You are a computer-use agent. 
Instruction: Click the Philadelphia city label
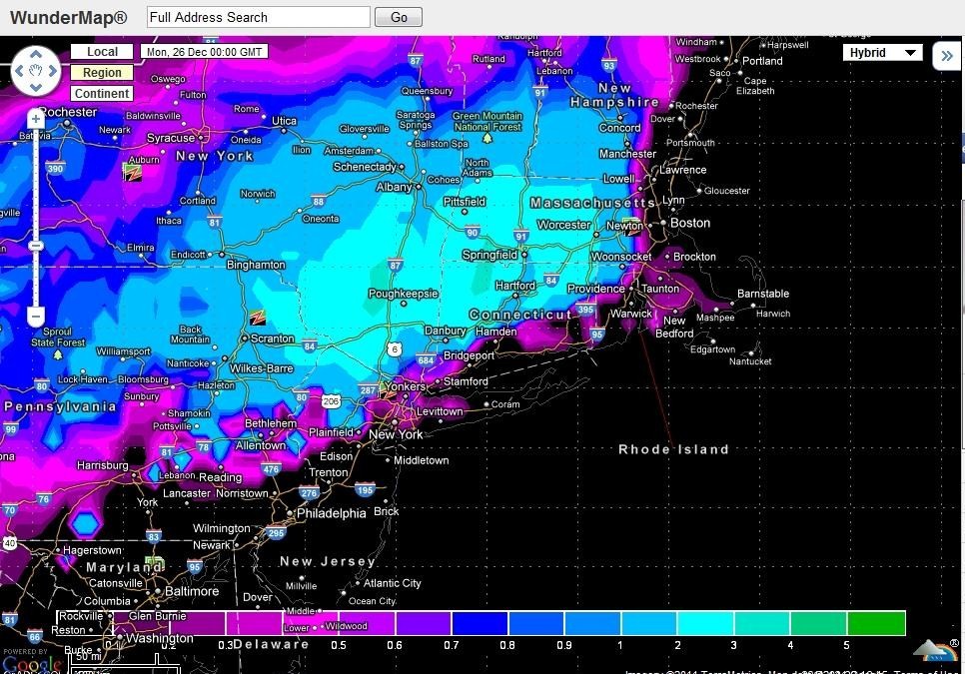331,513
